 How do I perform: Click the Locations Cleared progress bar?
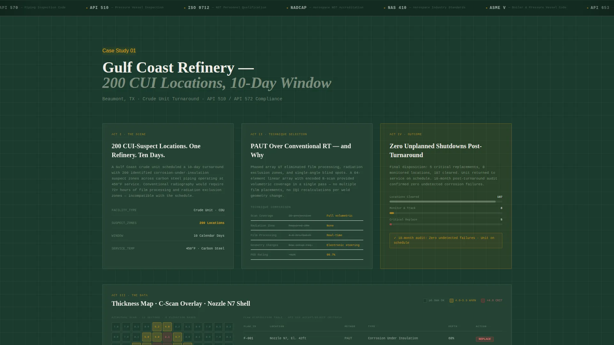pyautogui.click(x=446, y=202)
